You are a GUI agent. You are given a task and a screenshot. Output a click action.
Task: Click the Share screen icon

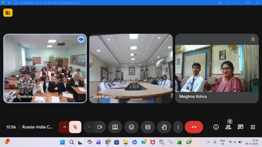[115, 127]
